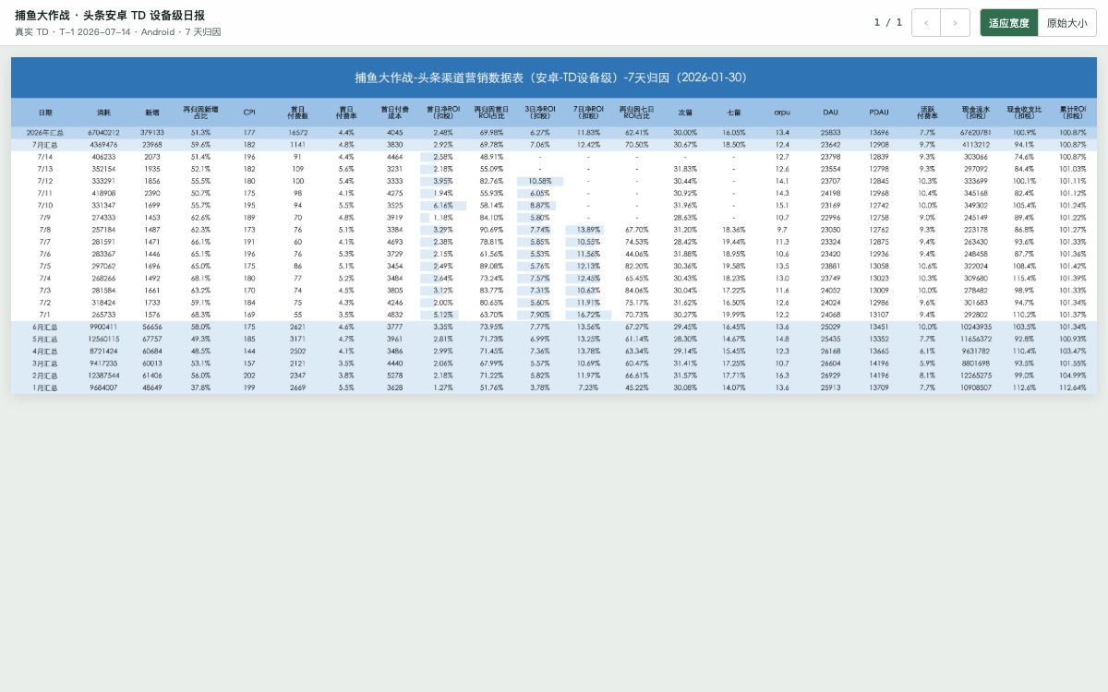Switch to 原始大小 view mode
The height and width of the screenshot is (692, 1108).
pos(1067,23)
